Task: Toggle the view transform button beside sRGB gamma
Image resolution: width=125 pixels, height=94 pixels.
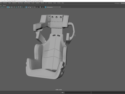Action: 46,7
